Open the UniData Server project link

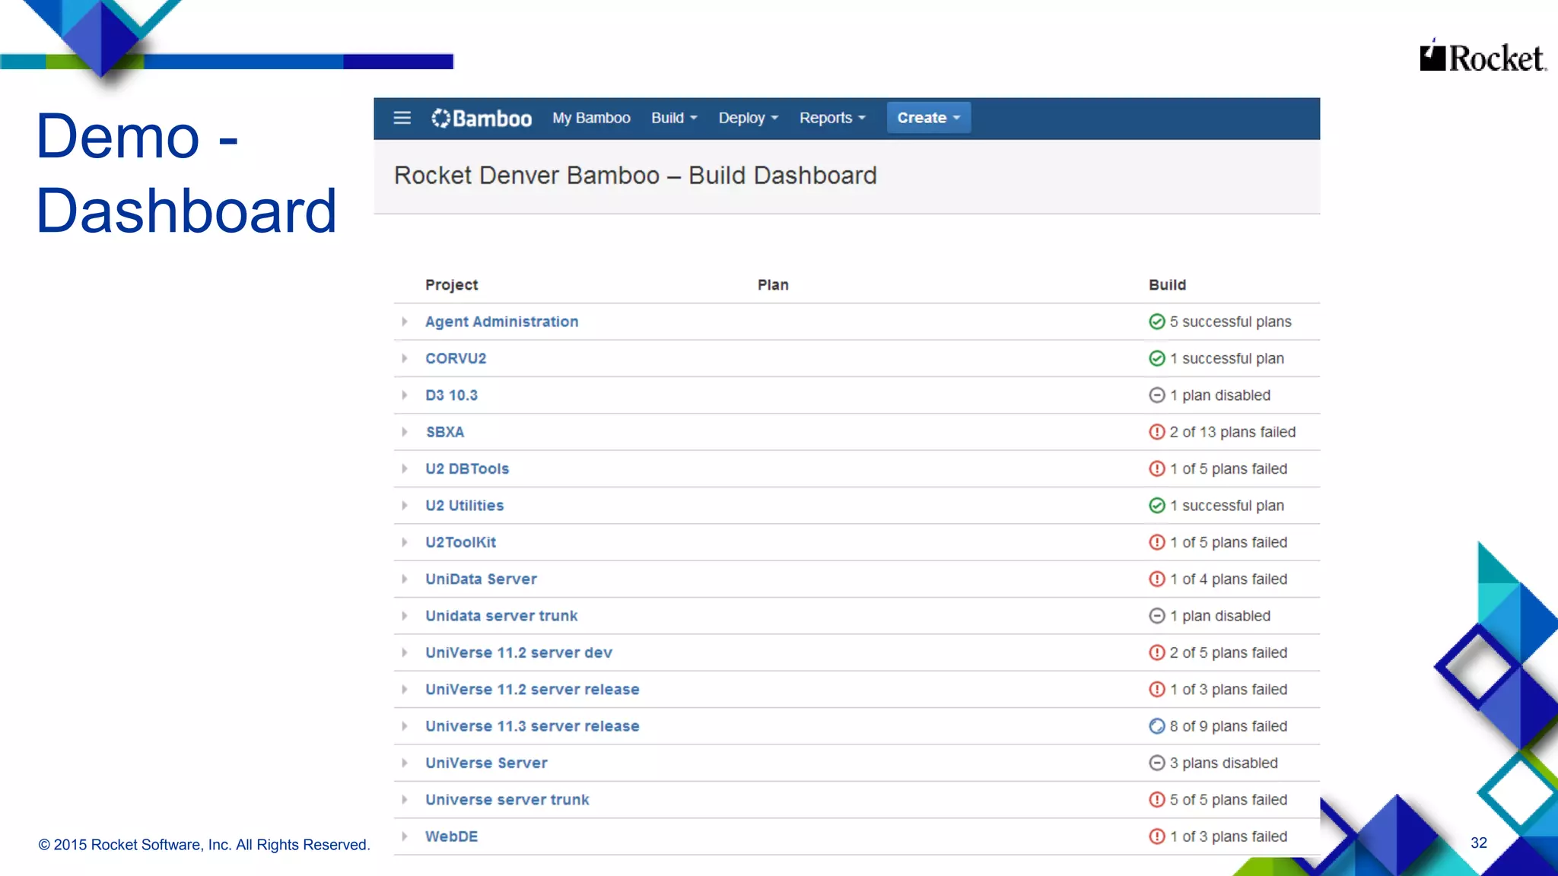[x=481, y=579]
